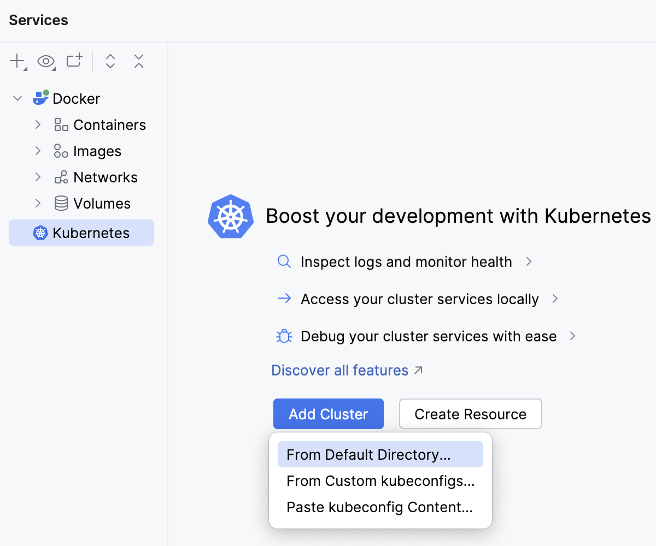Screen dimensions: 656x546
Task: Open Inspect logs and monitor health
Action: [406, 262]
